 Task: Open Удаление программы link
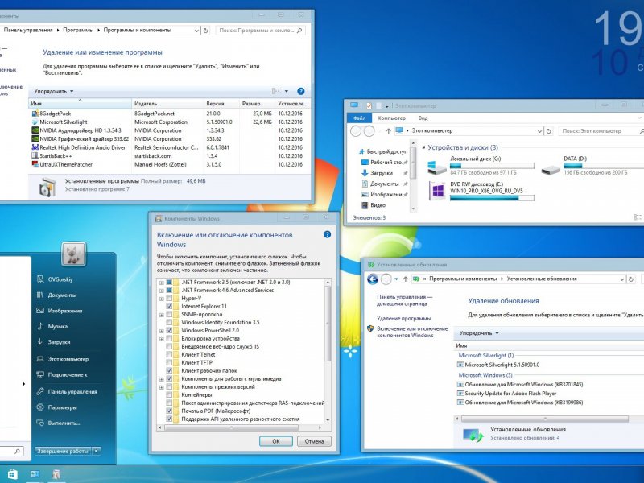[x=404, y=318]
